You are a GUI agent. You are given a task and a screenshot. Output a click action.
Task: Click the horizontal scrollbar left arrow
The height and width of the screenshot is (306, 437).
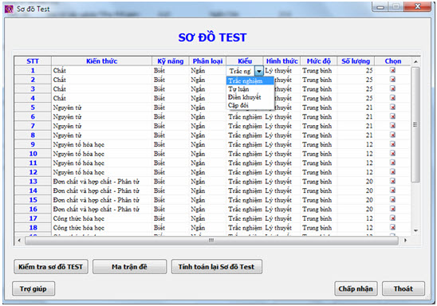[x=19, y=240]
